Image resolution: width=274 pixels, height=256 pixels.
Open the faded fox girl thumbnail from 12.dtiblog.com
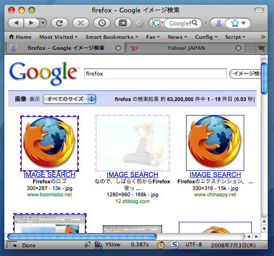pos(133,143)
